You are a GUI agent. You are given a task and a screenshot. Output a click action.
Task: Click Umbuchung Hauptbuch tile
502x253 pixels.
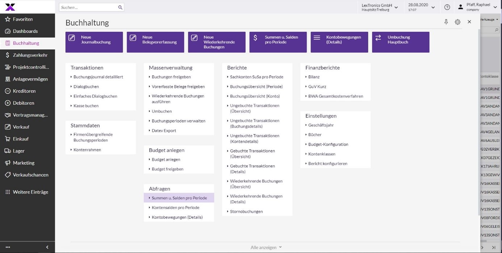click(x=400, y=42)
